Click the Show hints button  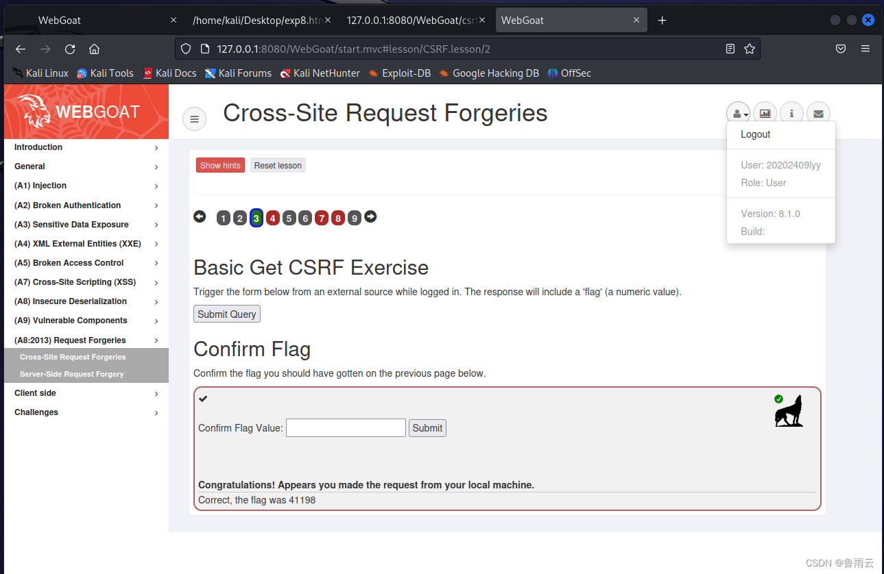220,165
